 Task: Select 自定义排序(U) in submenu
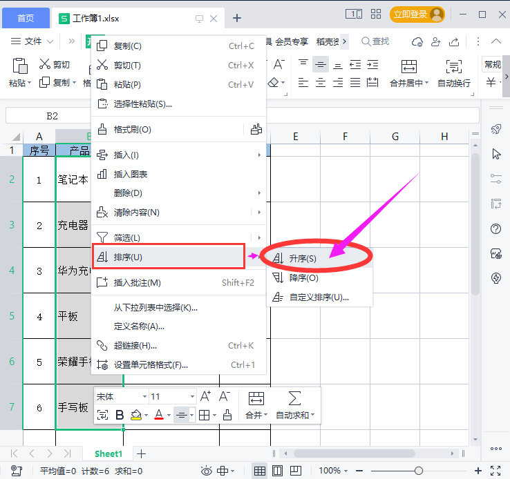(x=319, y=297)
